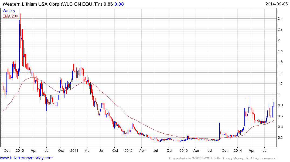This screenshot has width=290, height=162.
Task: Click the 2011 year label on time axis
Action: click(74, 150)
